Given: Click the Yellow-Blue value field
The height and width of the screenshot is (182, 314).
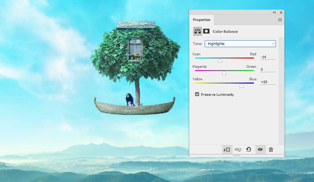Looking at the screenshot, I should pos(268,82).
